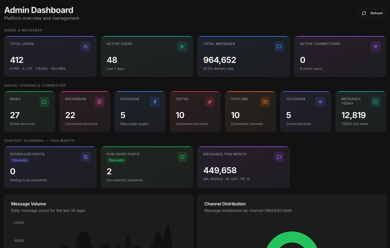Click the 'Social Channels Connected' section heading
This screenshot has width=390, height=248.
pyautogui.click(x=35, y=85)
